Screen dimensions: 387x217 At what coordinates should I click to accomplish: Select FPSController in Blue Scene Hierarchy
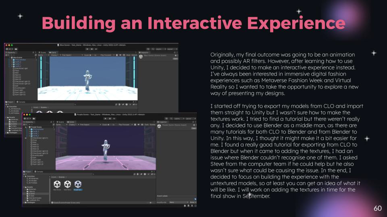click(x=20, y=60)
